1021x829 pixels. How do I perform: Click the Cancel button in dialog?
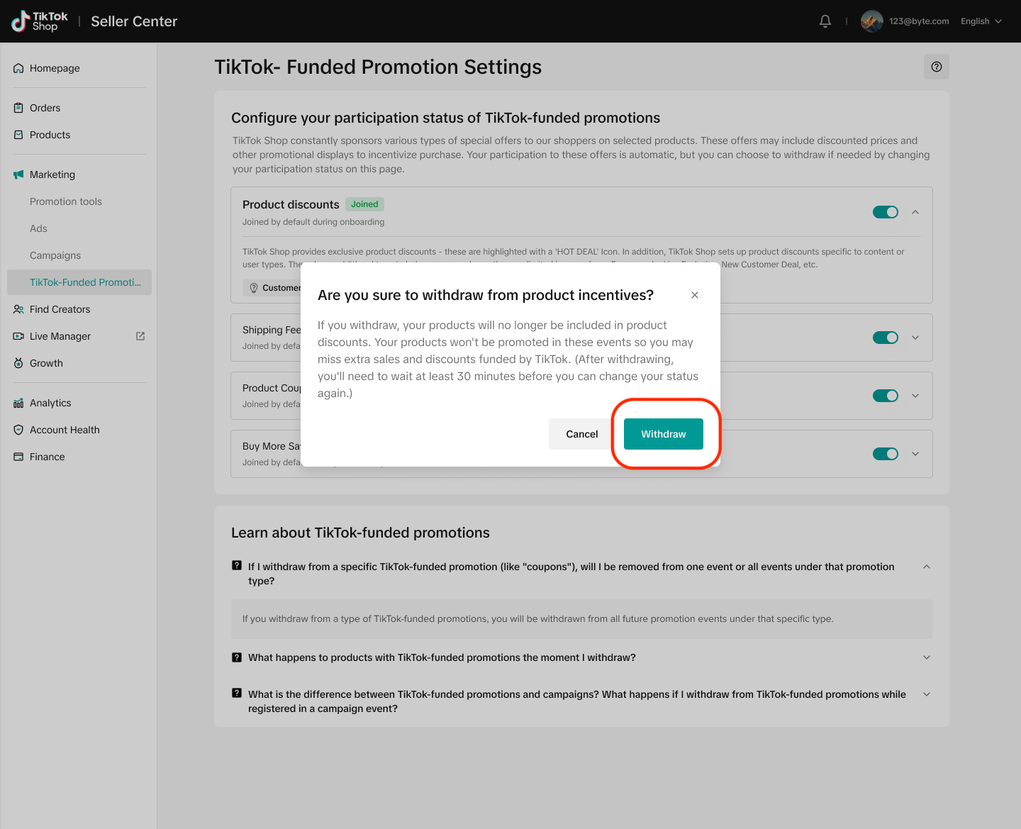tap(581, 434)
